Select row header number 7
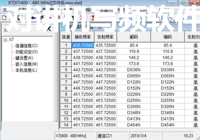 pyautogui.click(x=66, y=82)
